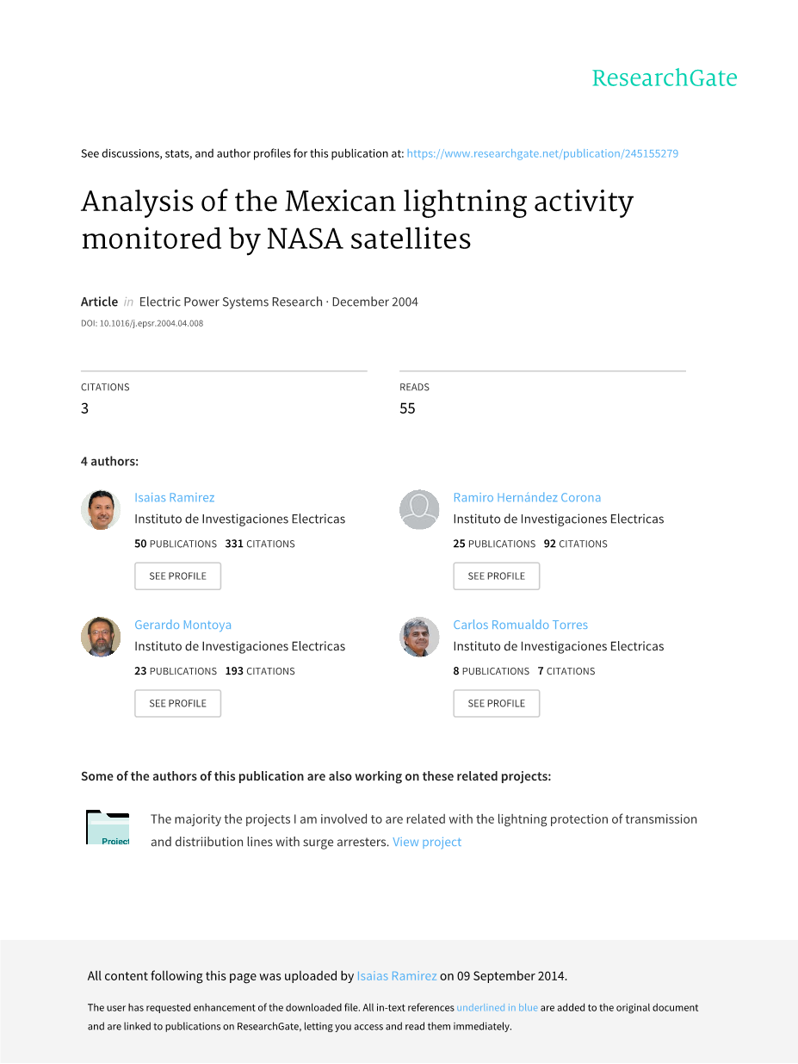Click Carlos Romualdo Torres's profile photo

(x=419, y=638)
